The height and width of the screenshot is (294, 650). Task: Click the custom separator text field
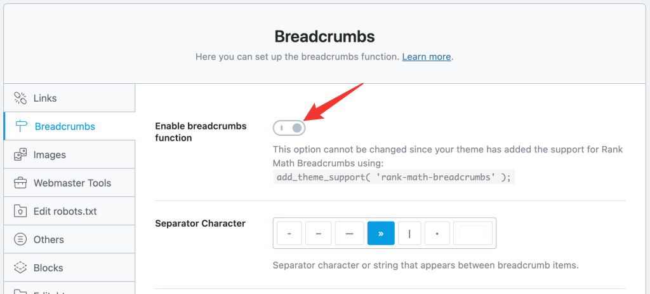click(472, 233)
